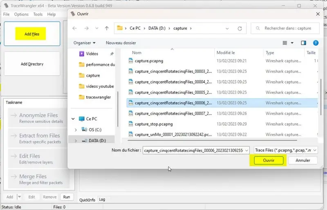Sort files by the Nom column header
The width and height of the screenshot is (327, 210).
click(x=137, y=53)
